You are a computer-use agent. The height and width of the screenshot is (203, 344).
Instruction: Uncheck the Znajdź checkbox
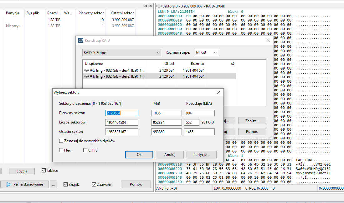pyautogui.click(x=65, y=184)
